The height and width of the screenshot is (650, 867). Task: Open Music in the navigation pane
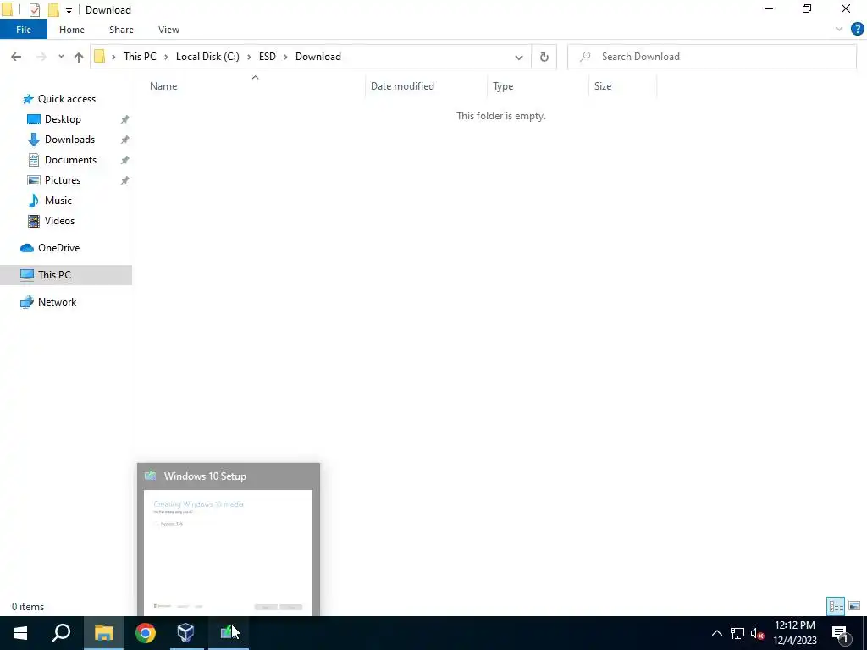tap(58, 201)
